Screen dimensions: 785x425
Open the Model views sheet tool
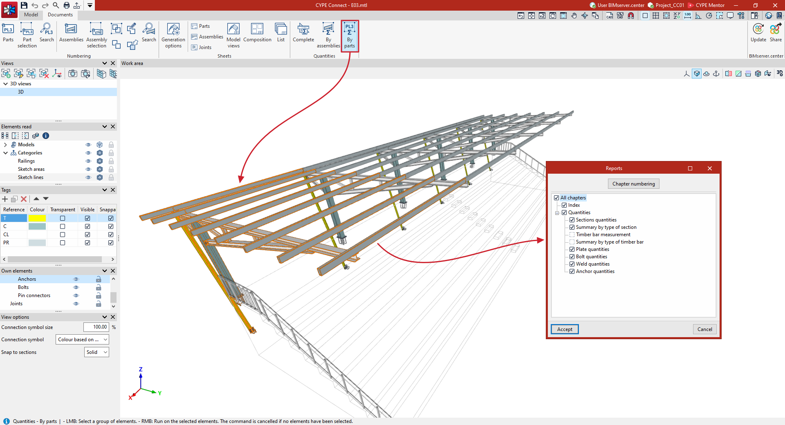pyautogui.click(x=233, y=36)
